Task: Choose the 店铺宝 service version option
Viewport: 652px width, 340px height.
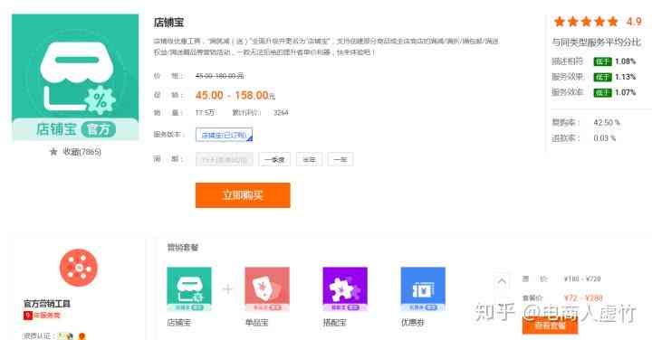Action: [x=225, y=135]
